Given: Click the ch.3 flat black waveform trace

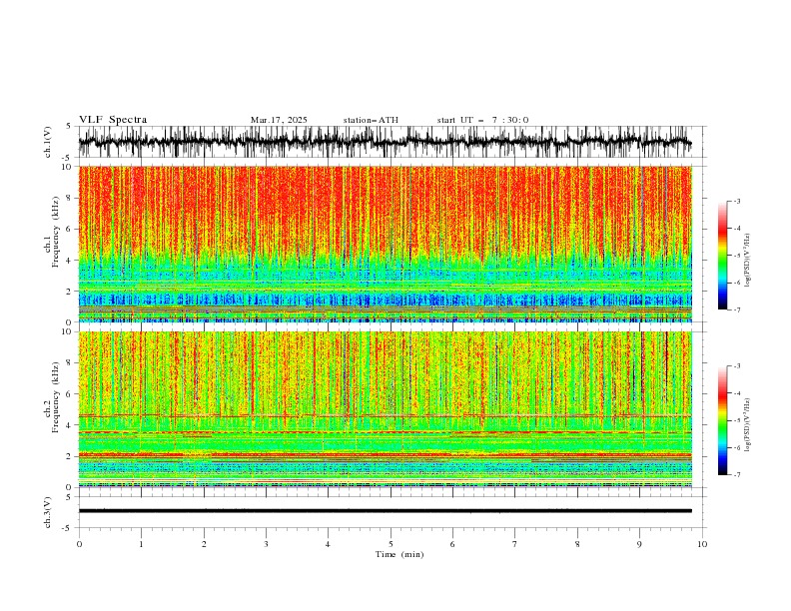Looking at the screenshot, I should [386, 511].
